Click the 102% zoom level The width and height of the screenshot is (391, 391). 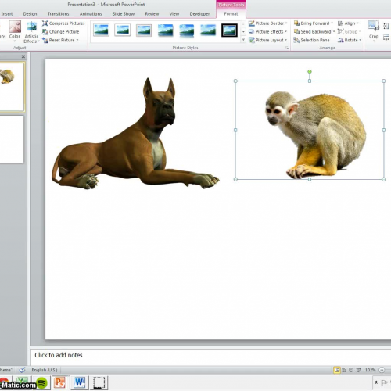(x=370, y=370)
